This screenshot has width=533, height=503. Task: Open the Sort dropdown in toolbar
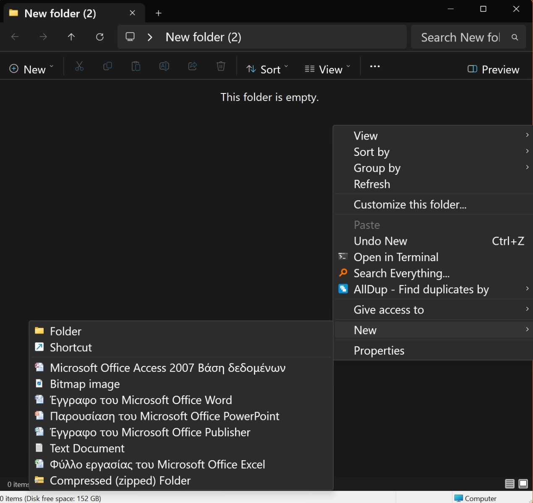click(x=267, y=69)
